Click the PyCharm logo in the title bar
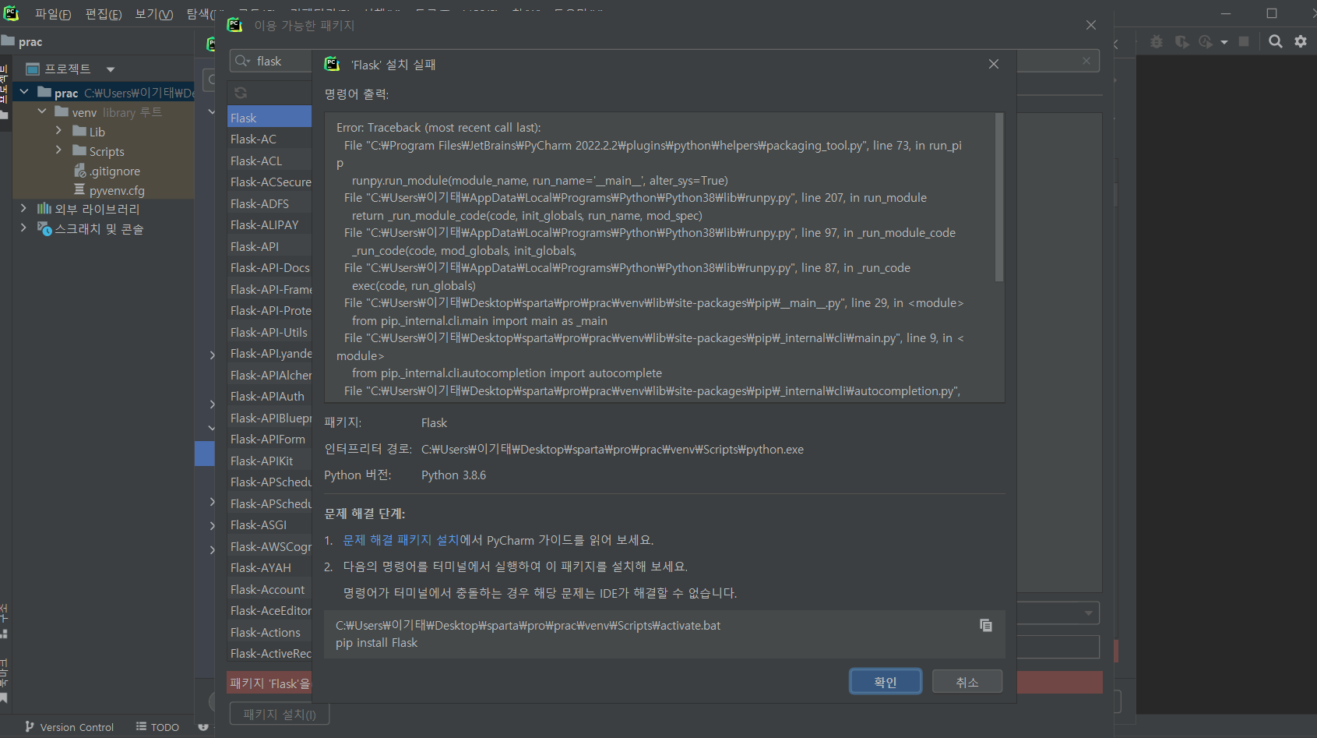This screenshot has height=738, width=1317. coord(11,12)
